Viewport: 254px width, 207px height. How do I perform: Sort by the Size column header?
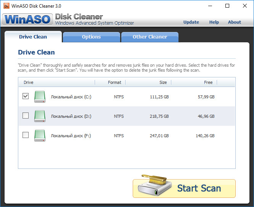pyautogui.click(x=148, y=82)
